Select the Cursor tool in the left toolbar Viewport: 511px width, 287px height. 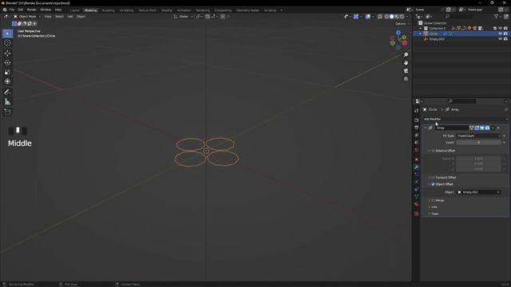[x=7, y=43]
